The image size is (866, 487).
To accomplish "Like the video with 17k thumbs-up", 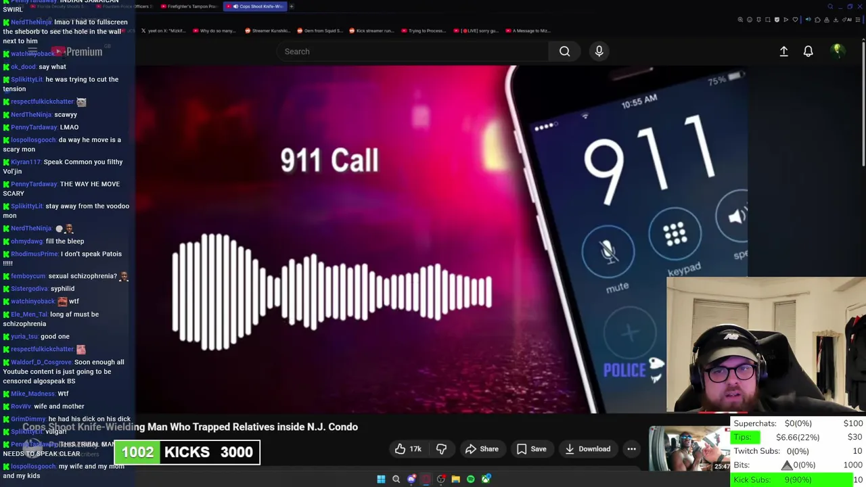I will (408, 449).
